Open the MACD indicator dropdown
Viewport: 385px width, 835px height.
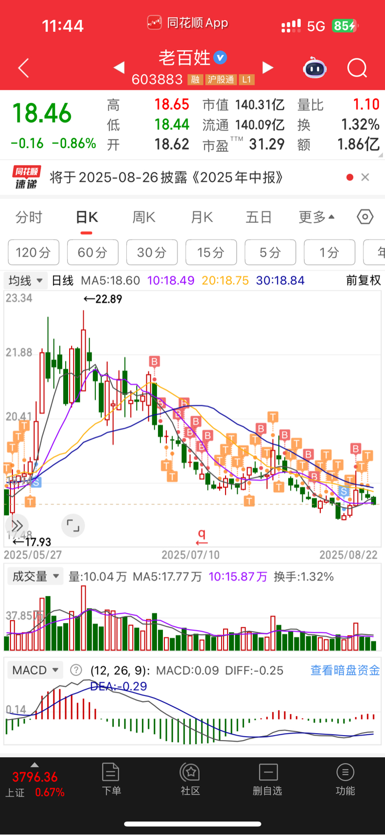point(35,670)
